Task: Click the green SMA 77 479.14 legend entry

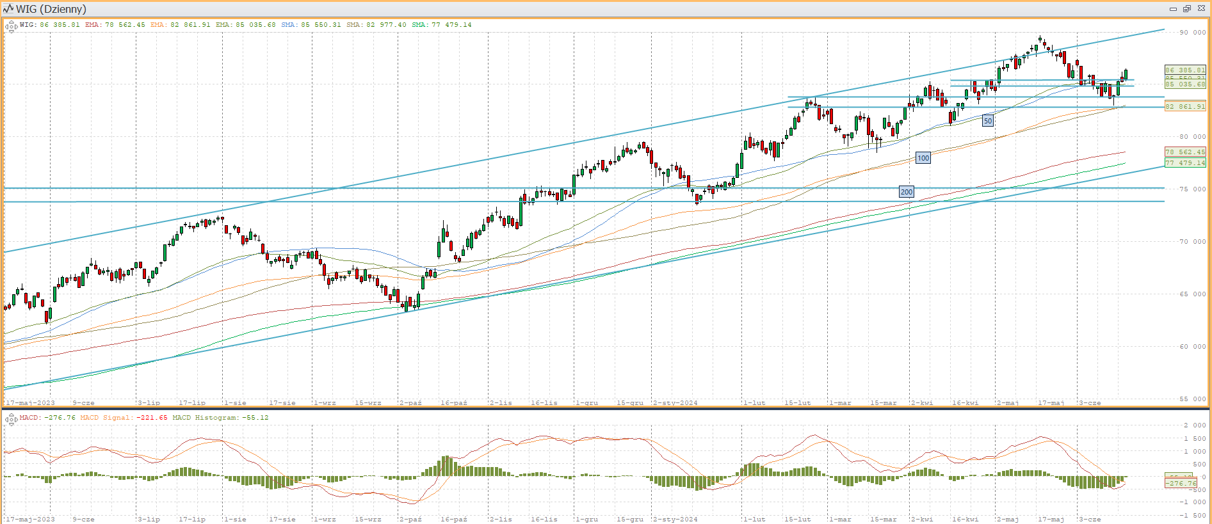Action: pos(442,25)
